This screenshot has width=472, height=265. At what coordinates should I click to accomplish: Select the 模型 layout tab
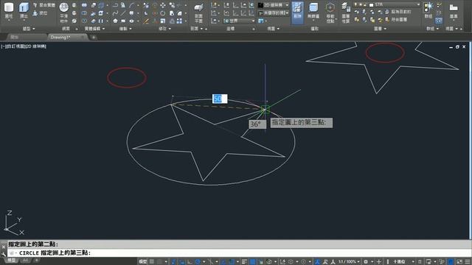(12, 260)
